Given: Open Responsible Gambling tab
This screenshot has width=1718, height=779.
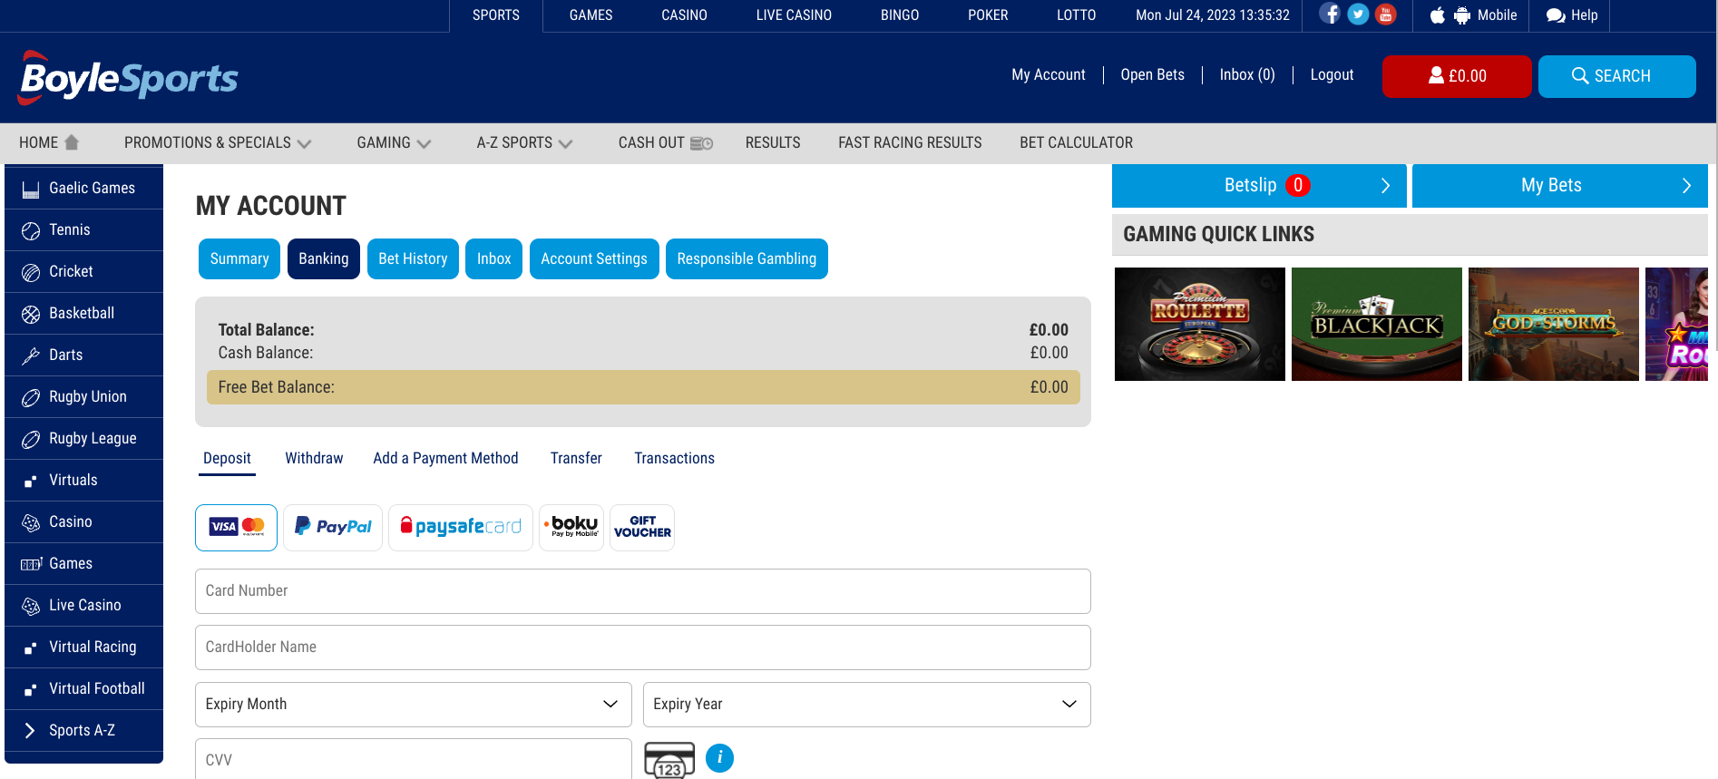Looking at the screenshot, I should click(747, 259).
